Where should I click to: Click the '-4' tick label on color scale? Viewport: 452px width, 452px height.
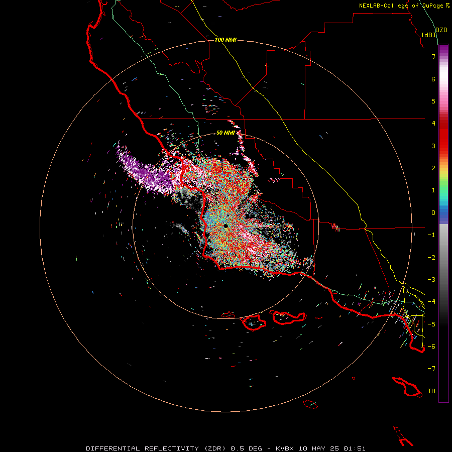(431, 302)
